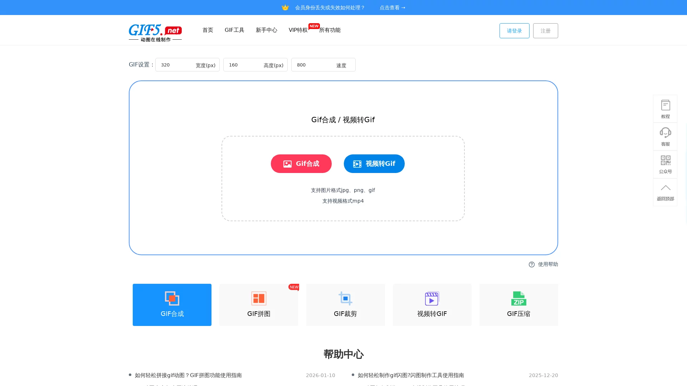Click the 注册 register button
The width and height of the screenshot is (687, 386).
point(545,31)
